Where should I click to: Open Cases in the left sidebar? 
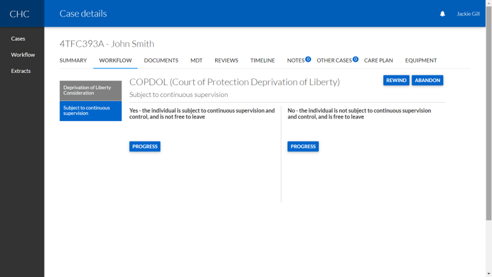pos(18,39)
